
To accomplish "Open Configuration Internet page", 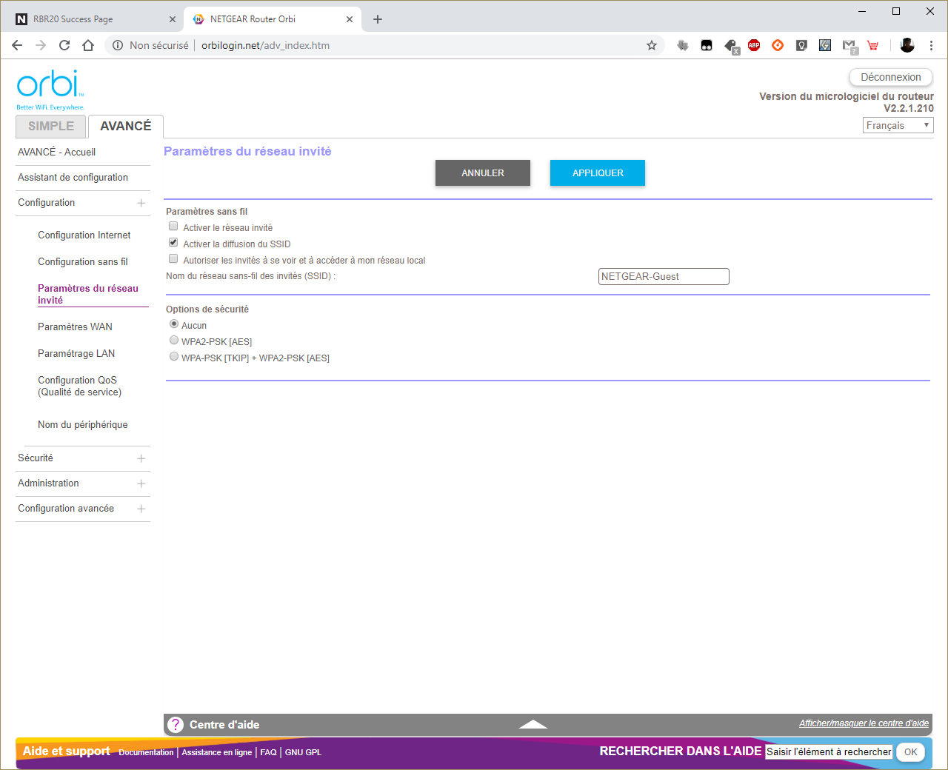I will coord(84,235).
